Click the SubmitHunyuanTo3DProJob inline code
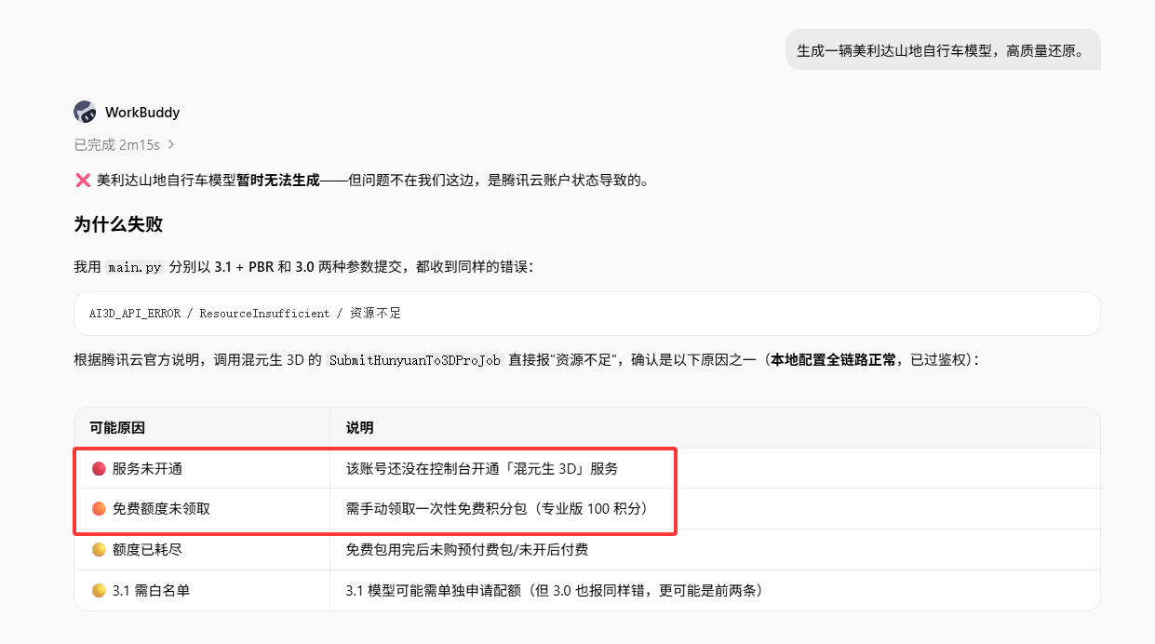The width and height of the screenshot is (1155, 644). [x=415, y=360]
